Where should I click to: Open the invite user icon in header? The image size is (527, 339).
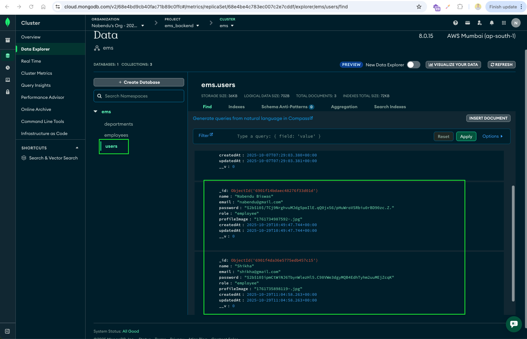[x=480, y=23]
